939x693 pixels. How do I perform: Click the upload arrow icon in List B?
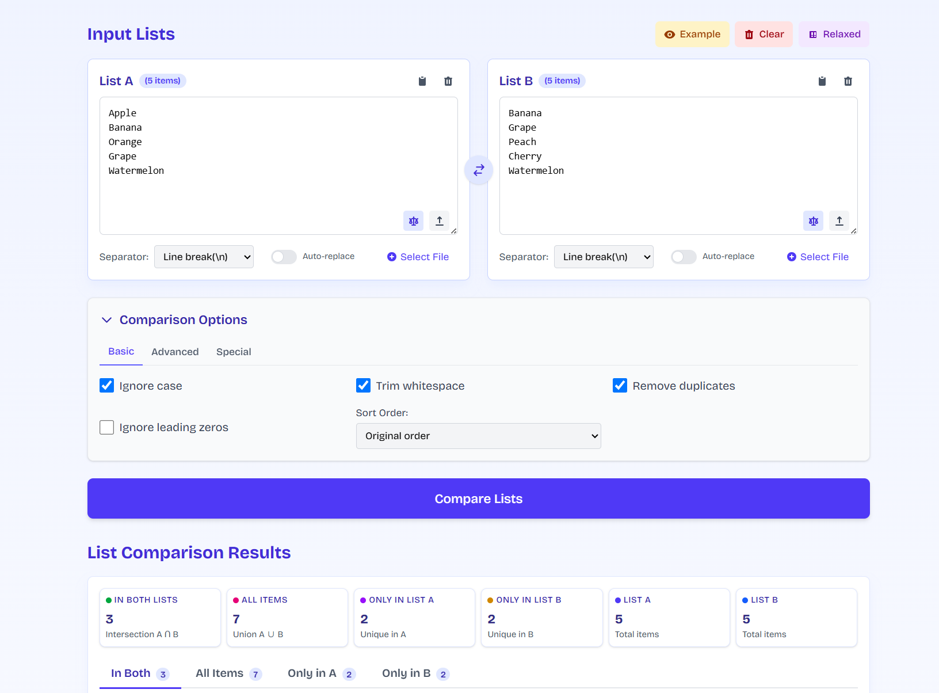pyautogui.click(x=839, y=221)
